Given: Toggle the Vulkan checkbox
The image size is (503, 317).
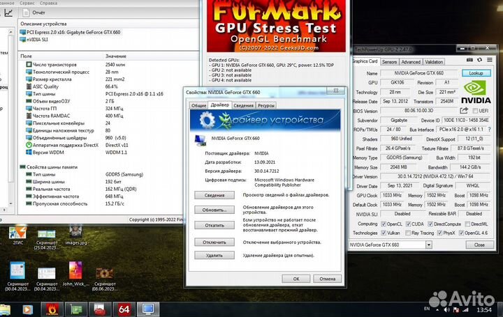Looking at the screenshot, I should (384, 233).
